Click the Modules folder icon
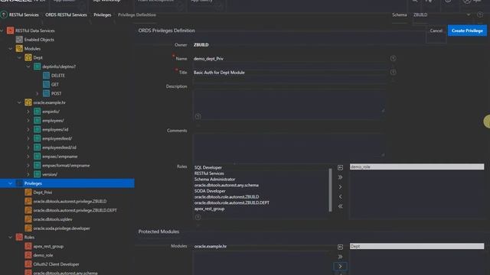 click(19, 49)
